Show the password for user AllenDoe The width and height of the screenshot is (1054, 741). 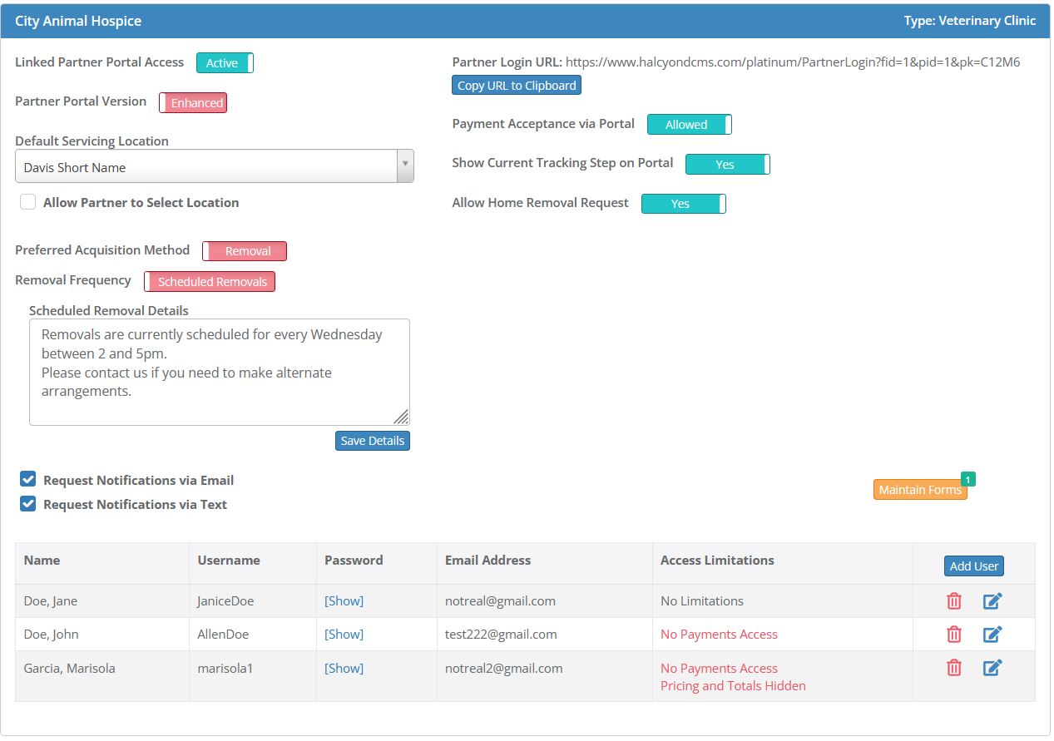pos(344,634)
